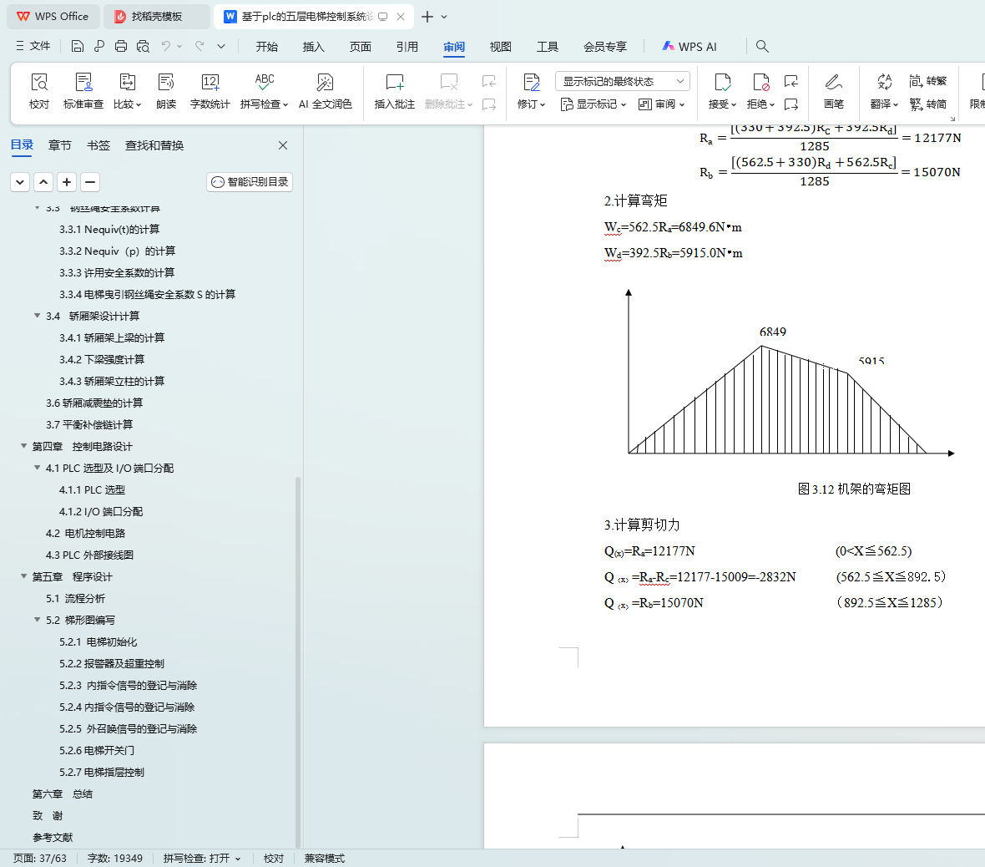Click the save document icon
Image resolution: width=985 pixels, height=867 pixels.
point(78,46)
